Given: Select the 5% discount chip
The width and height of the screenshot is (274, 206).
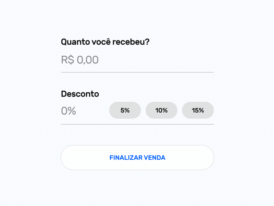Looking at the screenshot, I should point(125,110).
